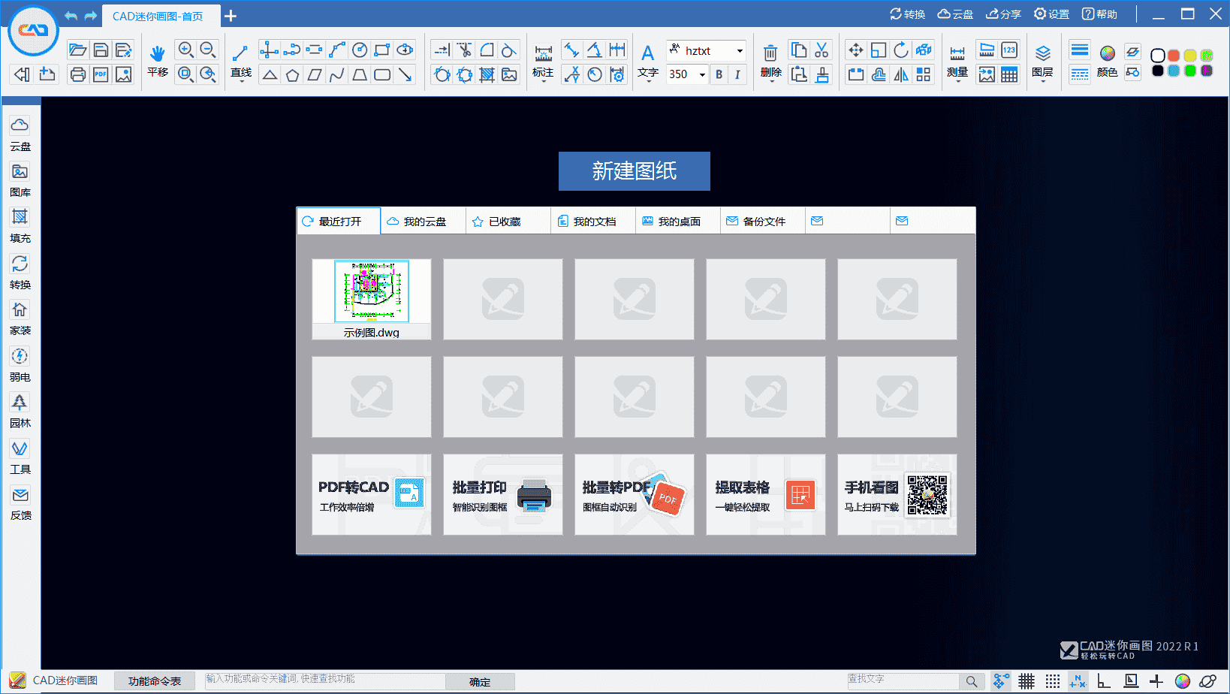This screenshot has height=694, width=1230.
Task: Click the PDF export toolbar icon
Action: (100, 74)
